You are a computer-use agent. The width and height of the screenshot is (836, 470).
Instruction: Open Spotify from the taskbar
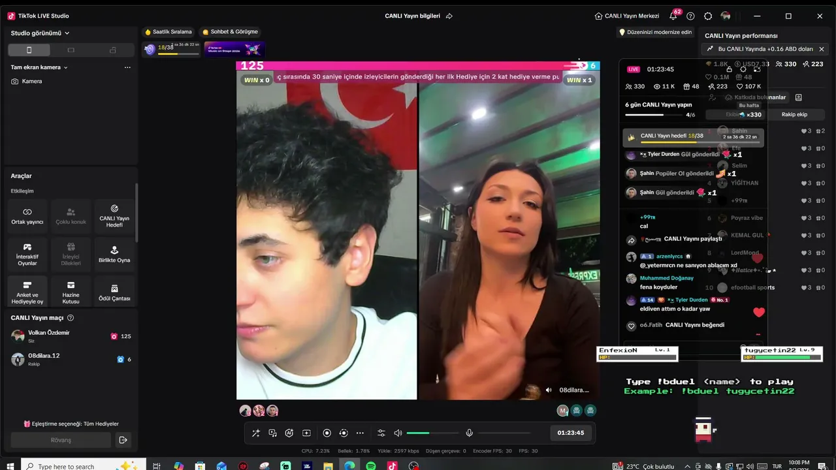[x=371, y=466]
